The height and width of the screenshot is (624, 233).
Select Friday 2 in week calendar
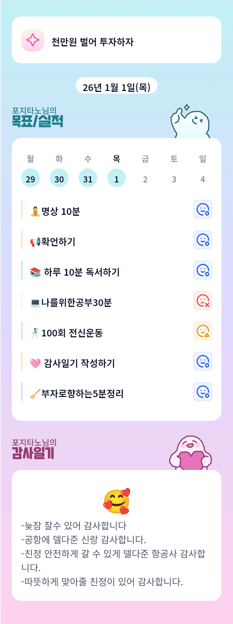click(145, 179)
